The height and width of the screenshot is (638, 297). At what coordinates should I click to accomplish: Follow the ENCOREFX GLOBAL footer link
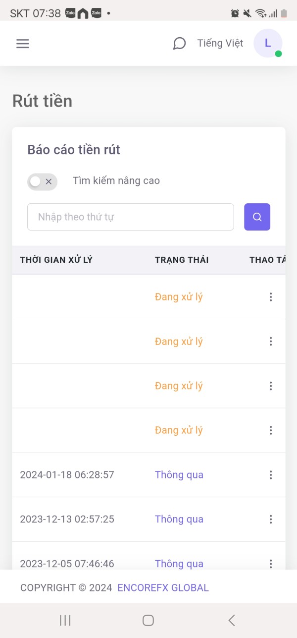coord(163,588)
